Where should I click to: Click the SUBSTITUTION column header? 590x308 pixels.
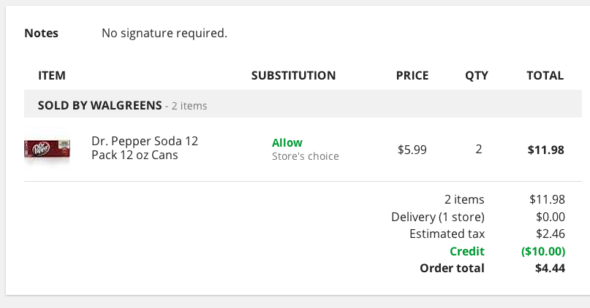coord(293,75)
